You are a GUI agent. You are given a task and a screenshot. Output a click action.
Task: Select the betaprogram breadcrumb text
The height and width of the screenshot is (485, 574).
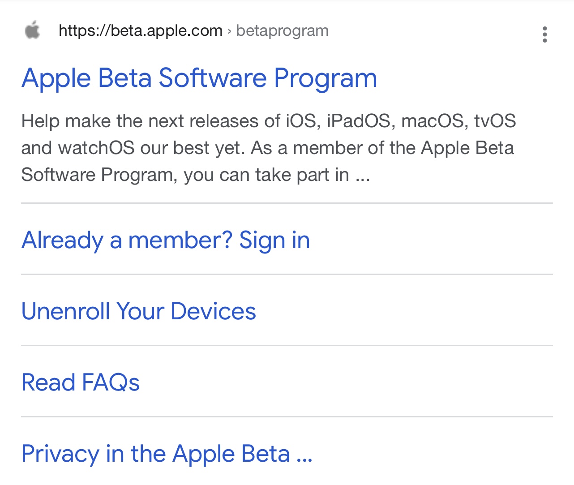pyautogui.click(x=282, y=30)
